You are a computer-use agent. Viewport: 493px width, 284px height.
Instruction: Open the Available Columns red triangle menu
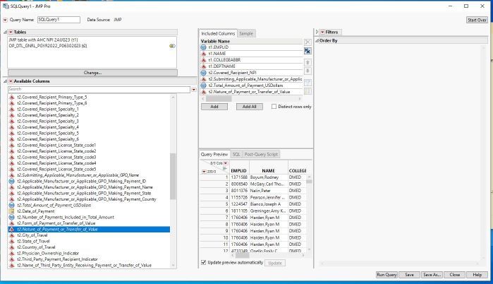pos(11,81)
